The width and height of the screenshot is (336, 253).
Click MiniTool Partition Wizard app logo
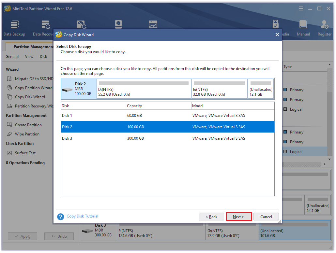pos(7,8)
